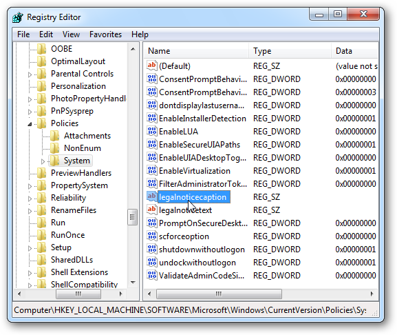Expand the PnPSysprep key

point(30,112)
